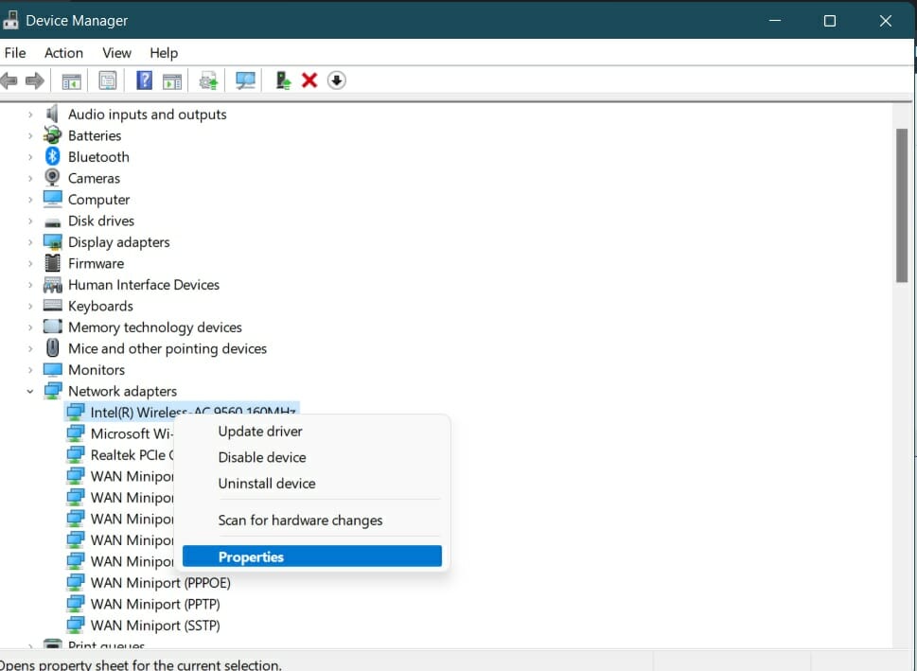917x671 pixels.
Task: Click the Forward navigation arrow icon
Action: pos(36,79)
